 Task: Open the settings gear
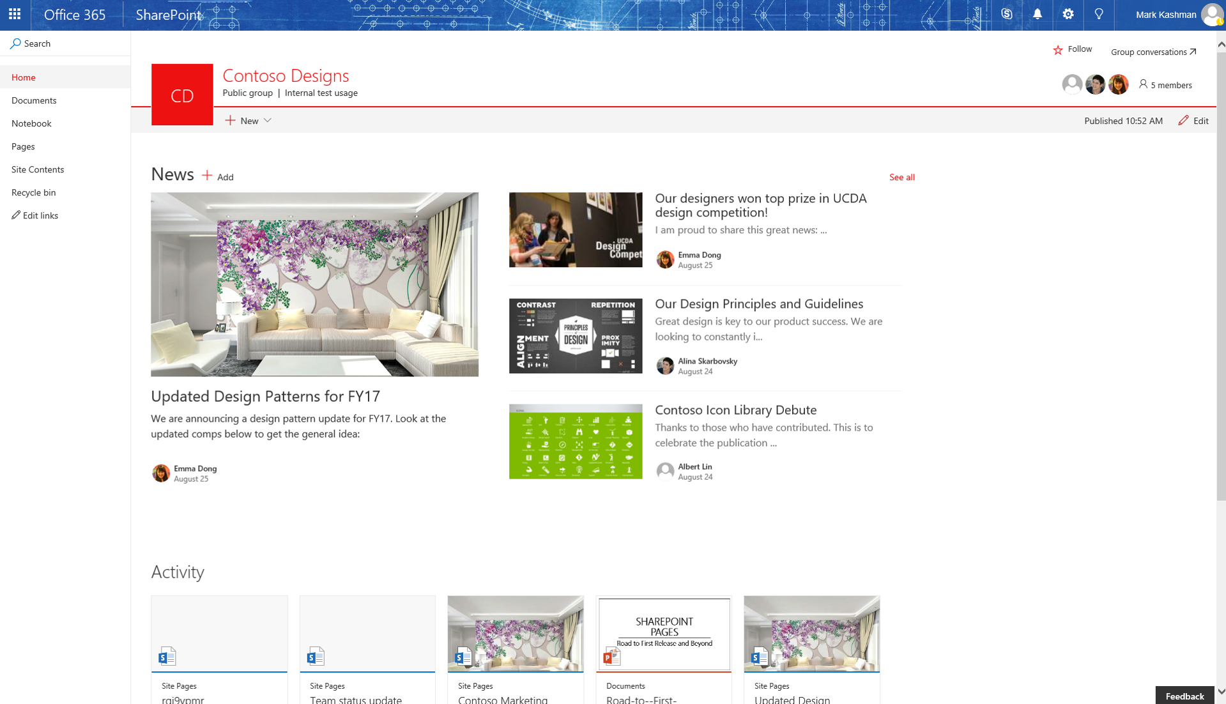(1068, 14)
